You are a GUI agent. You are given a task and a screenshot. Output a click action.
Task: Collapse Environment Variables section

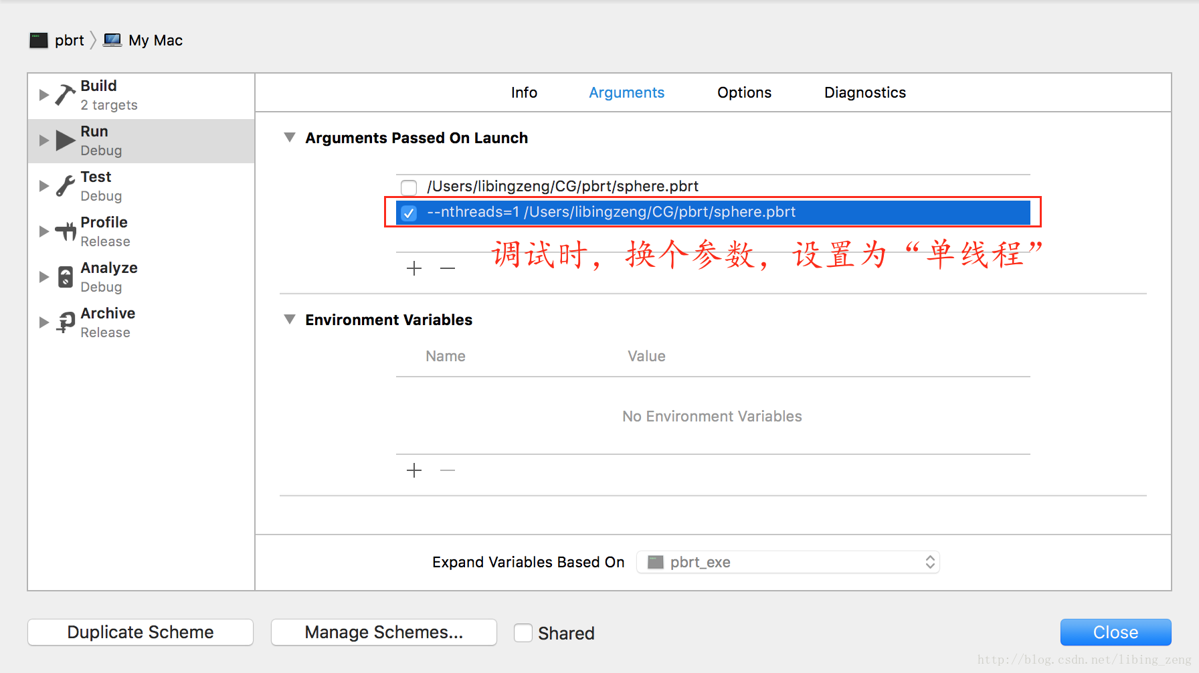pyautogui.click(x=290, y=319)
